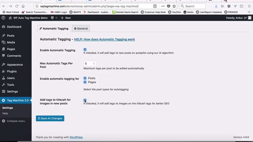Screen dimensions: 253x142
Task: Switch to General tab
Action: click(x=81, y=28)
